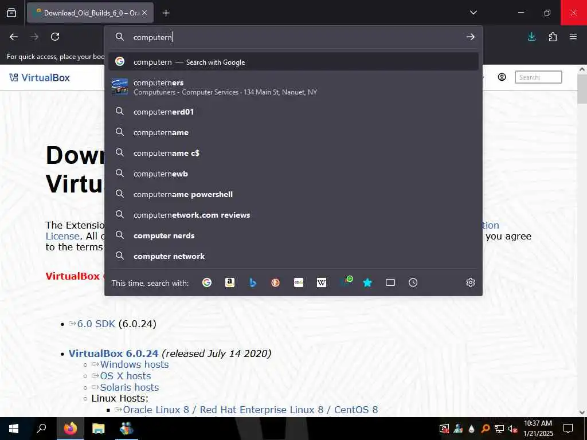Open the list all tabs chevron
The width and height of the screenshot is (587, 440).
point(473,13)
